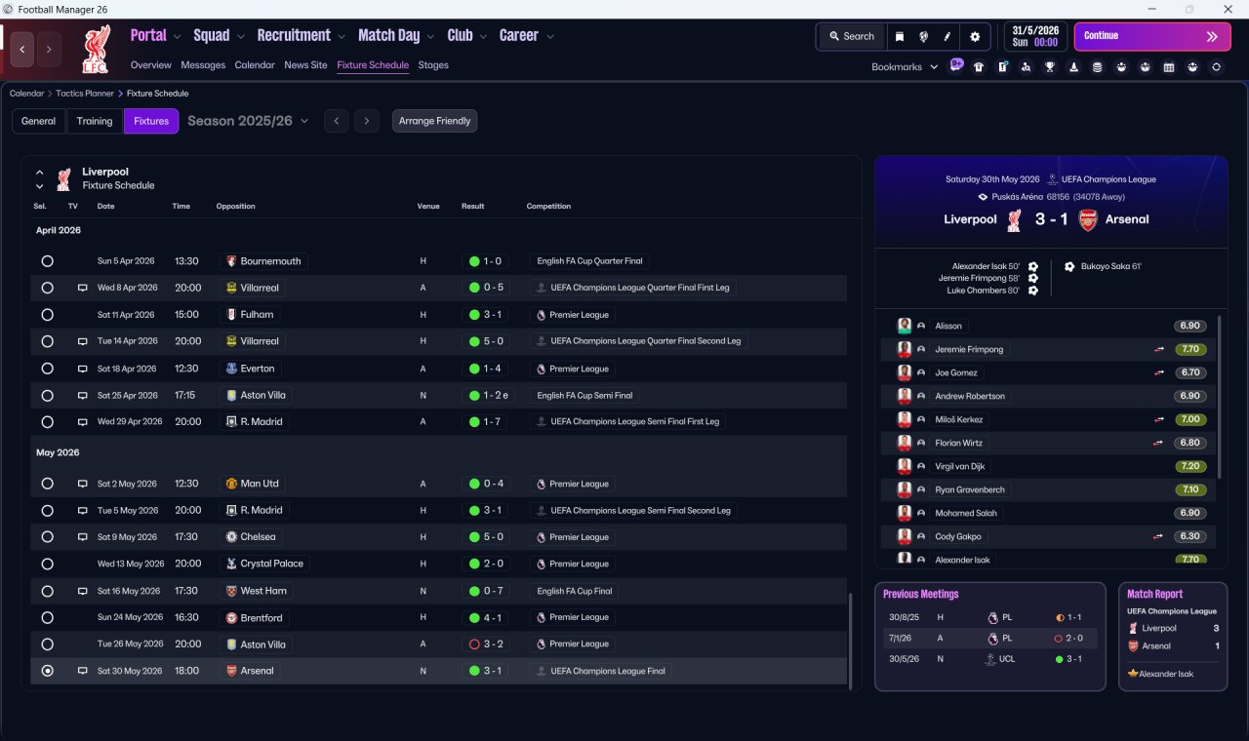Image resolution: width=1249 pixels, height=741 pixels.
Task: Click the Arrange Friendly button
Action: coord(434,121)
